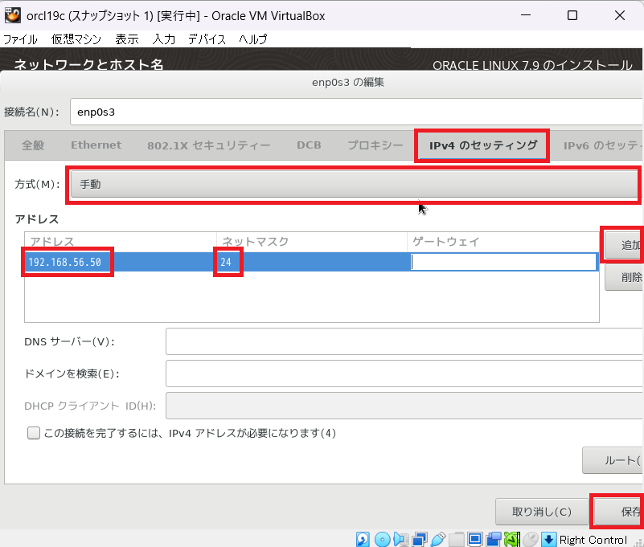
Task: Click the gateway cell in address row
Action: 502,262
